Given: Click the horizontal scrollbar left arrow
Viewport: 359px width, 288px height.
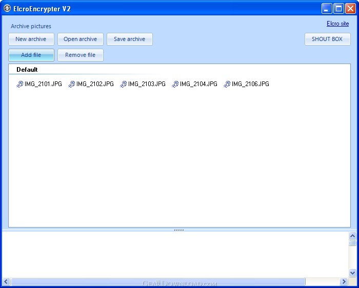Looking at the screenshot, I should click(x=6, y=281).
